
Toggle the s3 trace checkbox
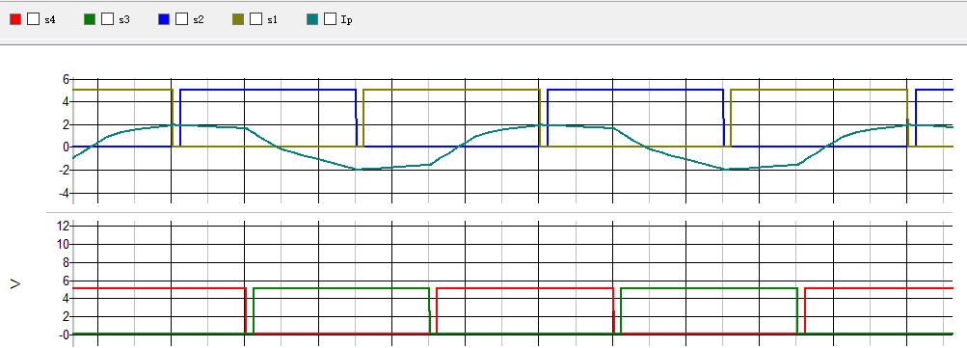107,19
